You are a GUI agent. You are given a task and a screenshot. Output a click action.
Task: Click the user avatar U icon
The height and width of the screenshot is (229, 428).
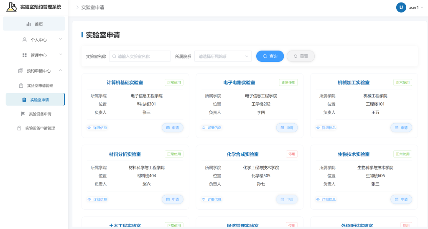tap(401, 8)
